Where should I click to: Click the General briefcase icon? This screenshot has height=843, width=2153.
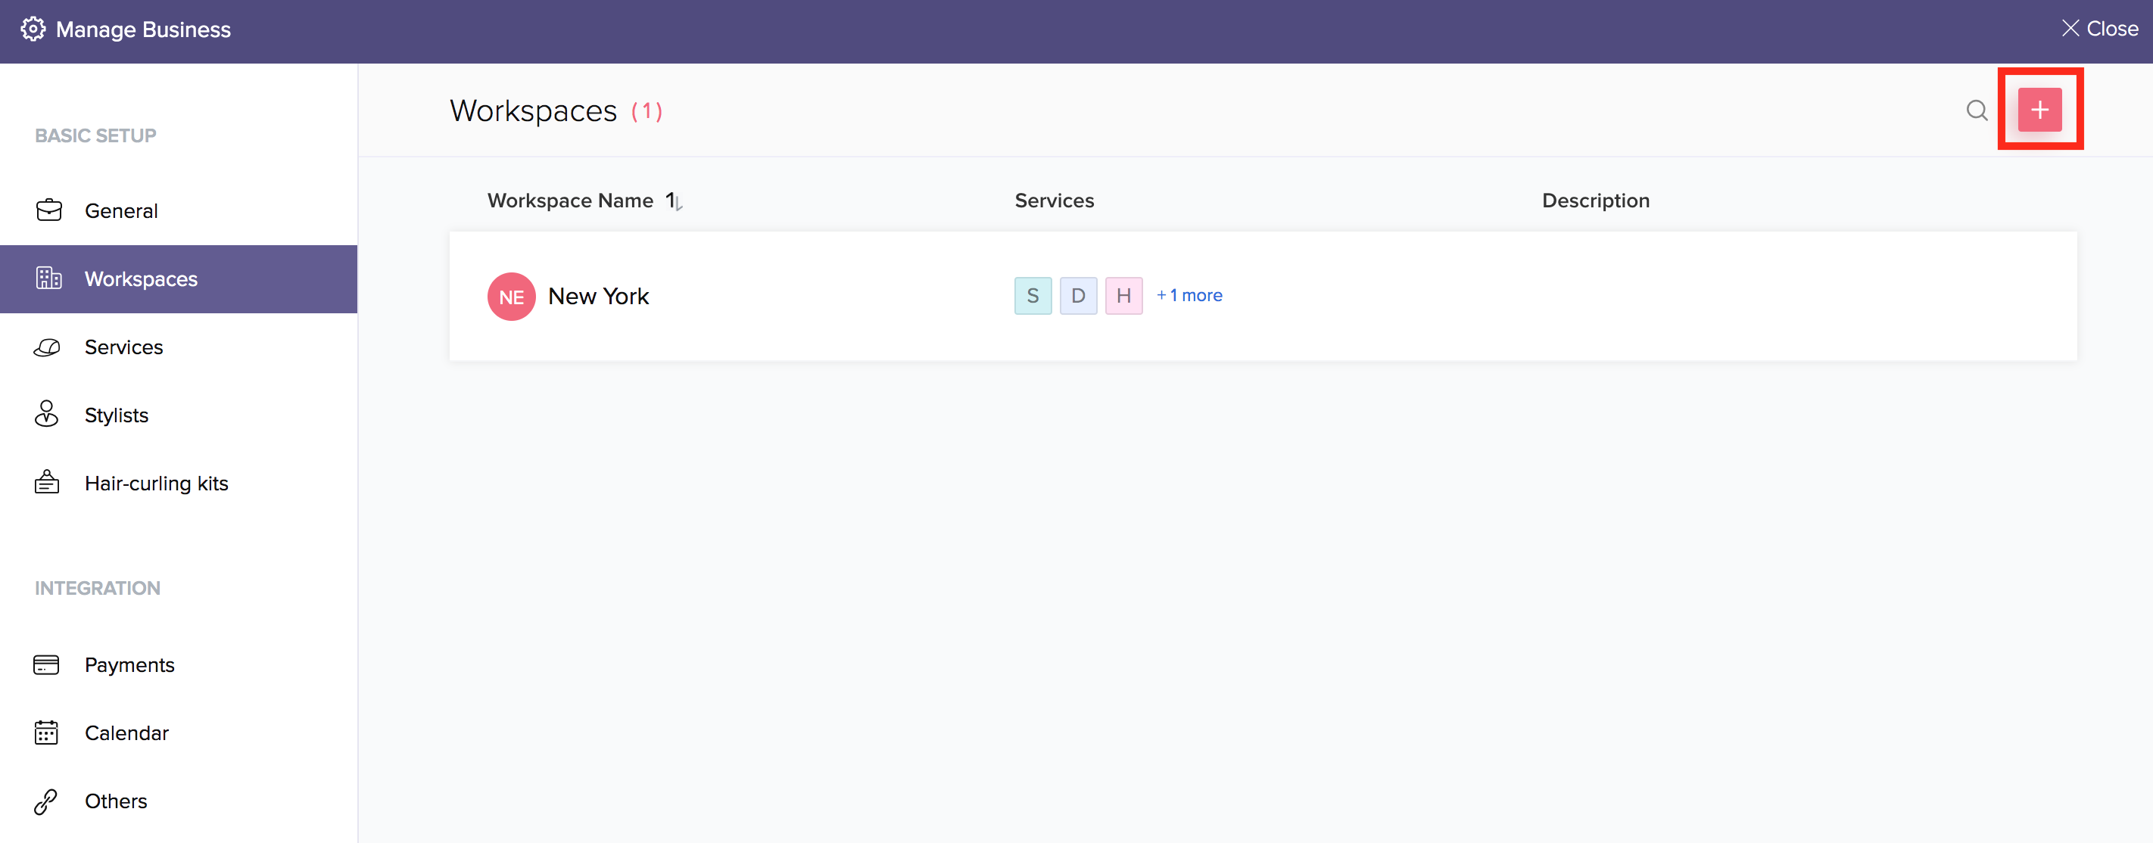[48, 210]
